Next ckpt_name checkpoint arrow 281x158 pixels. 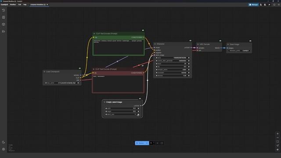pos(78,83)
